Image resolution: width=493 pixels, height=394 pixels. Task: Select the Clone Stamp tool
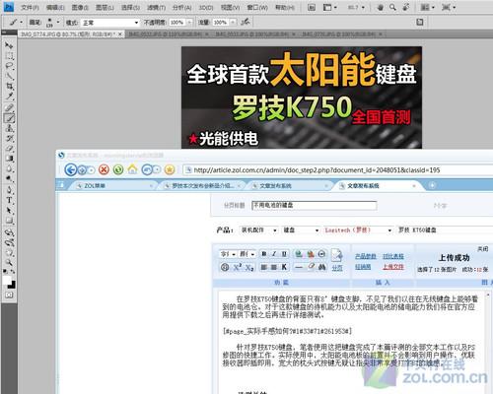click(9, 128)
